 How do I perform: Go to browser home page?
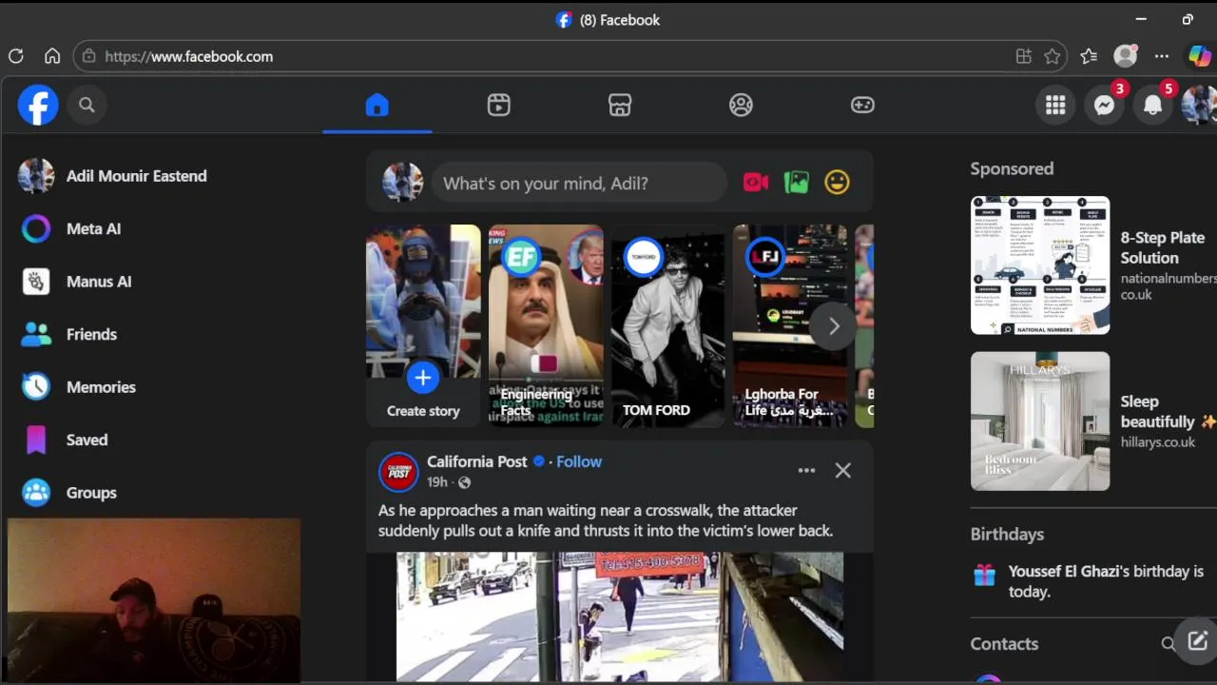[52, 56]
